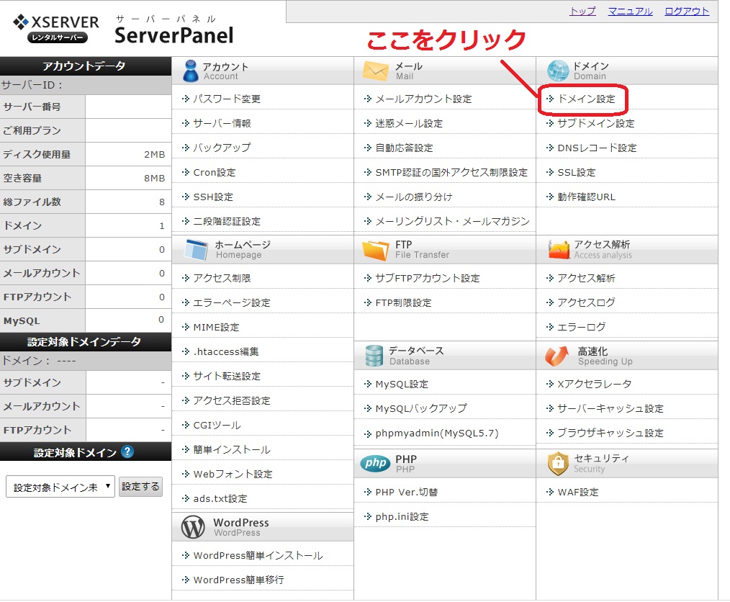Open サーバーキャッシュ設定
Viewport: 730px width, 602px height.
(610, 408)
